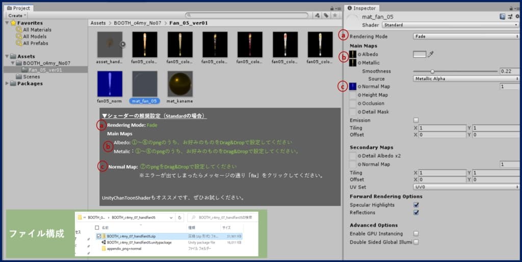
Task: Select the mat_kaname material thumbnail
Action: 180,84
